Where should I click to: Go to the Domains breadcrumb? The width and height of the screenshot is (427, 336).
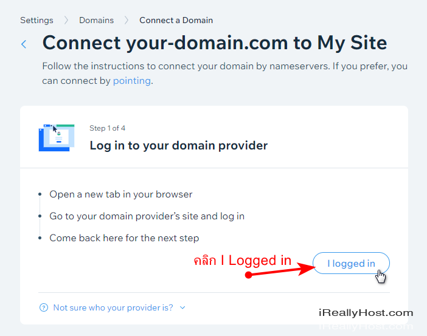96,20
